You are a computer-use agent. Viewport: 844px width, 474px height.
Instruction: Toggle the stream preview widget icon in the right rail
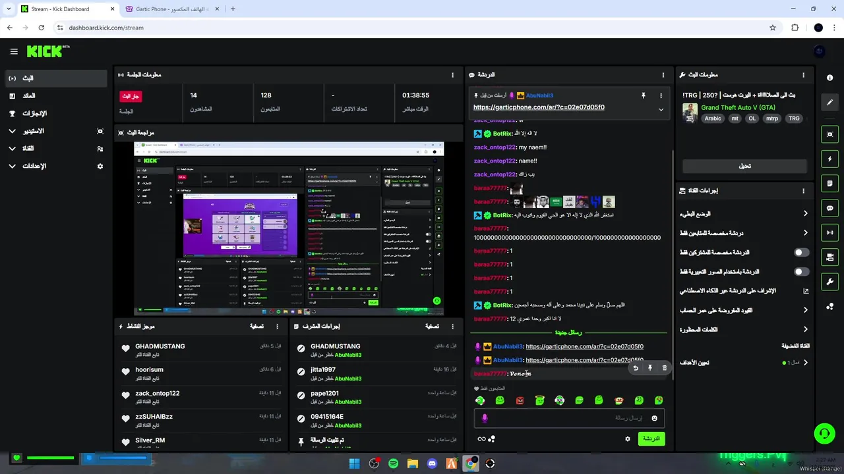[x=829, y=134]
